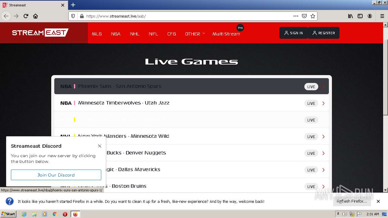
Task: Open Opera from the taskbar
Action: (x=65, y=214)
